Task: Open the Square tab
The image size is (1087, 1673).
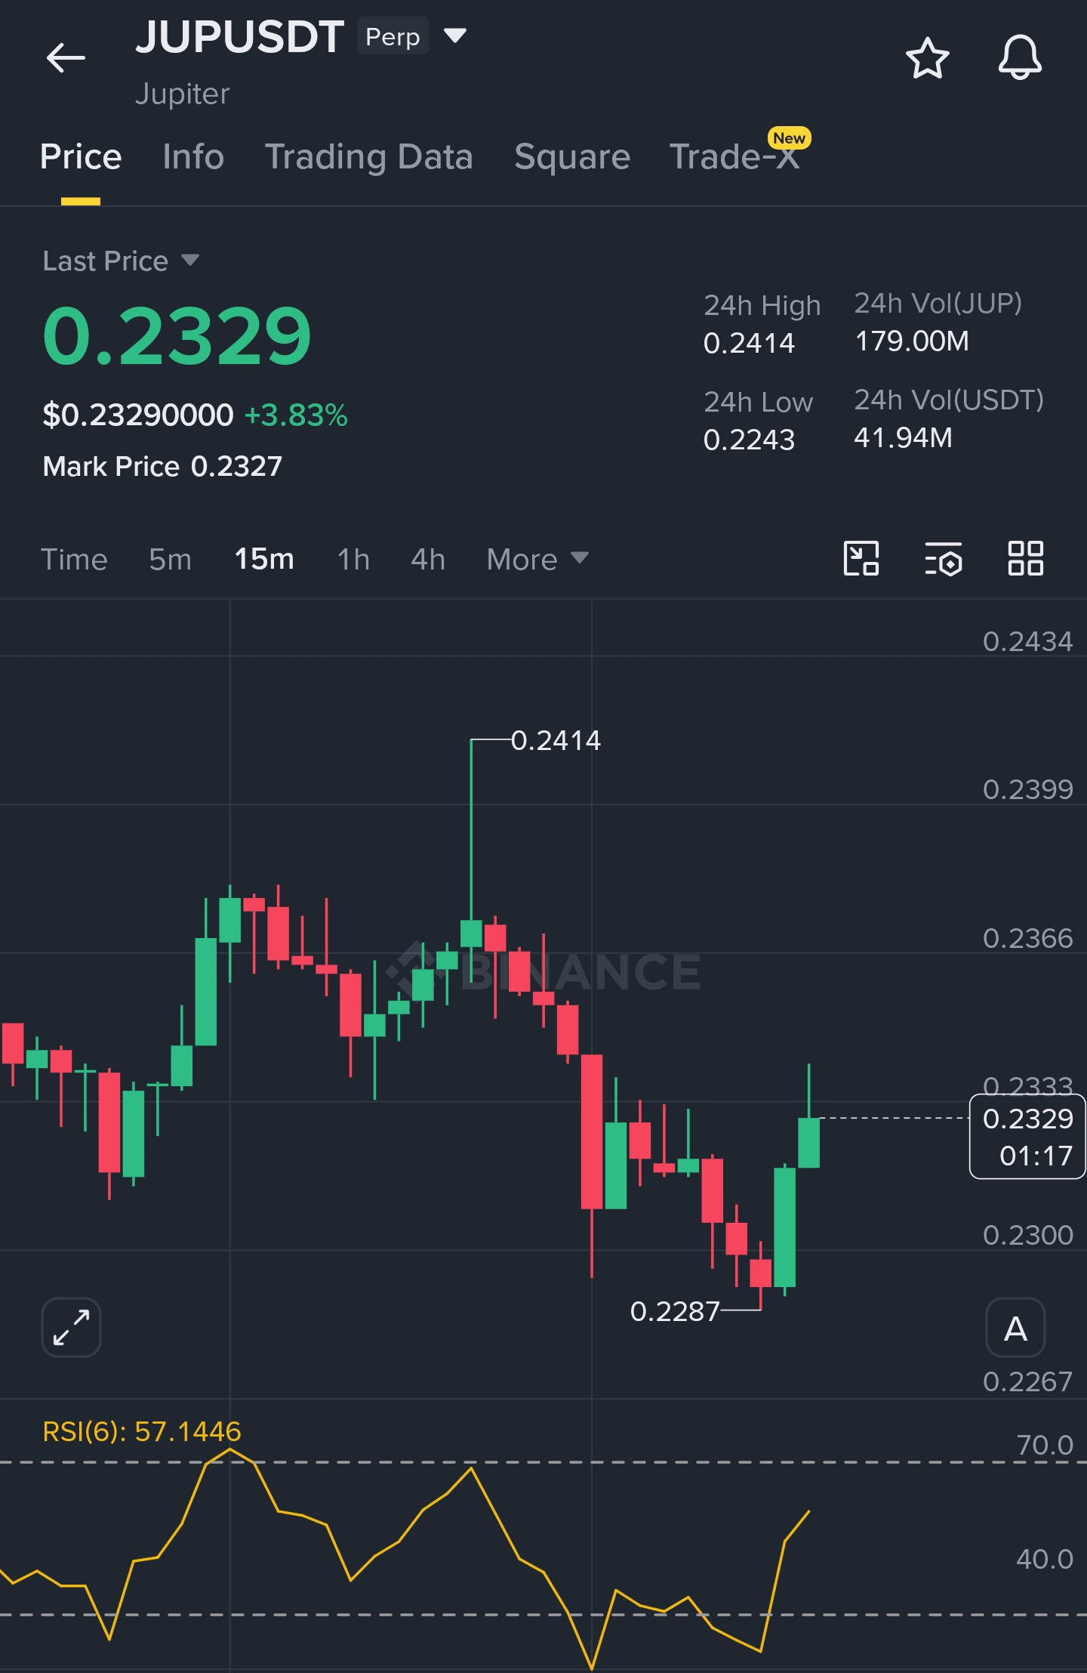Action: pos(572,157)
